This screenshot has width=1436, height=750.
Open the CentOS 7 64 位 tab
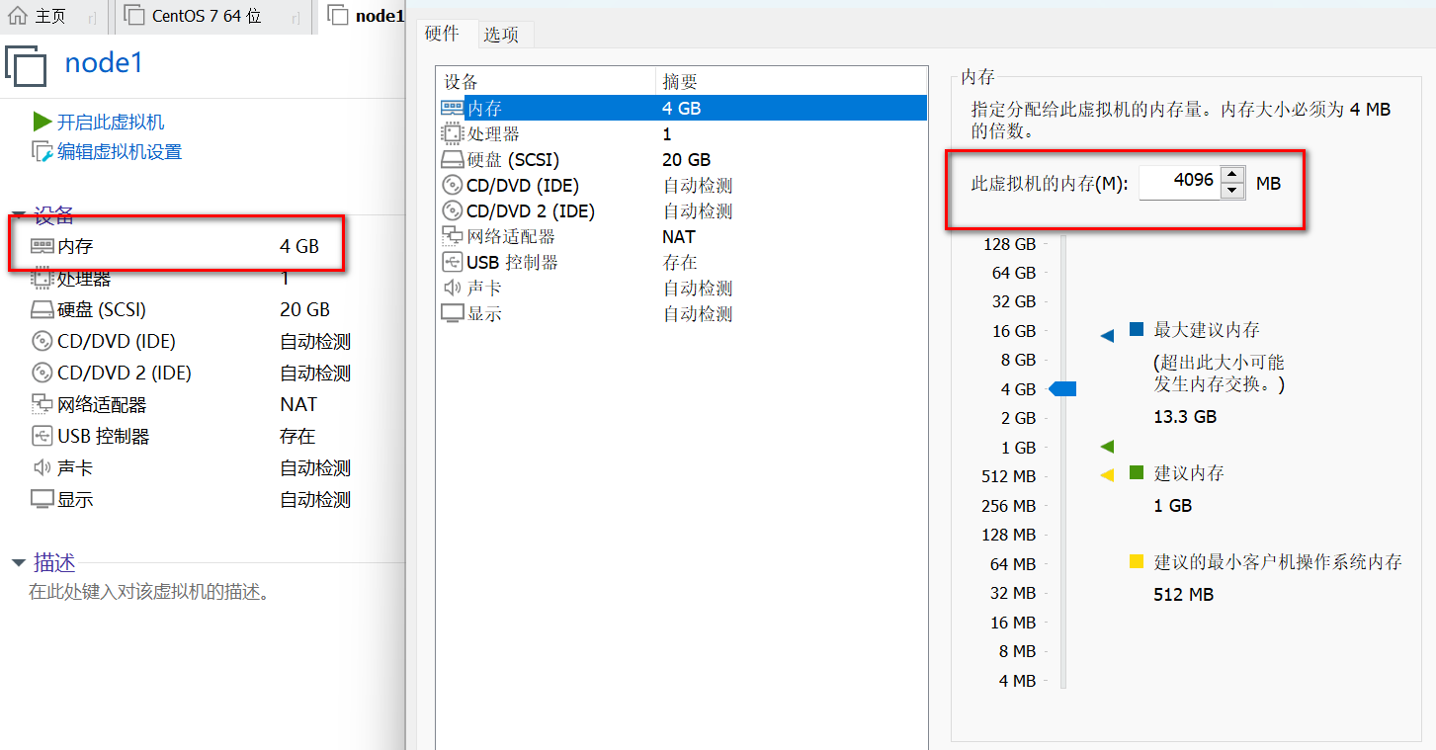[x=207, y=16]
